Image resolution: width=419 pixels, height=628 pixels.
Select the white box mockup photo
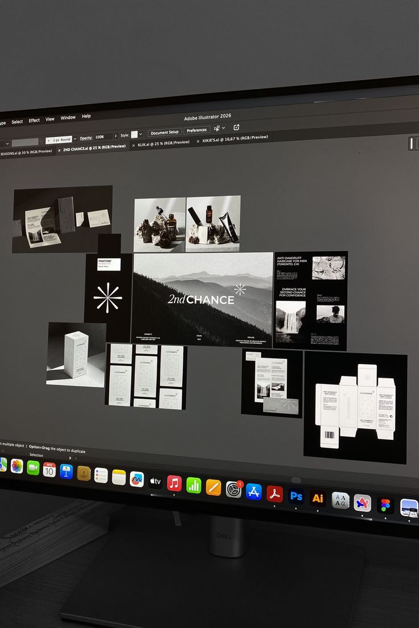(x=76, y=354)
